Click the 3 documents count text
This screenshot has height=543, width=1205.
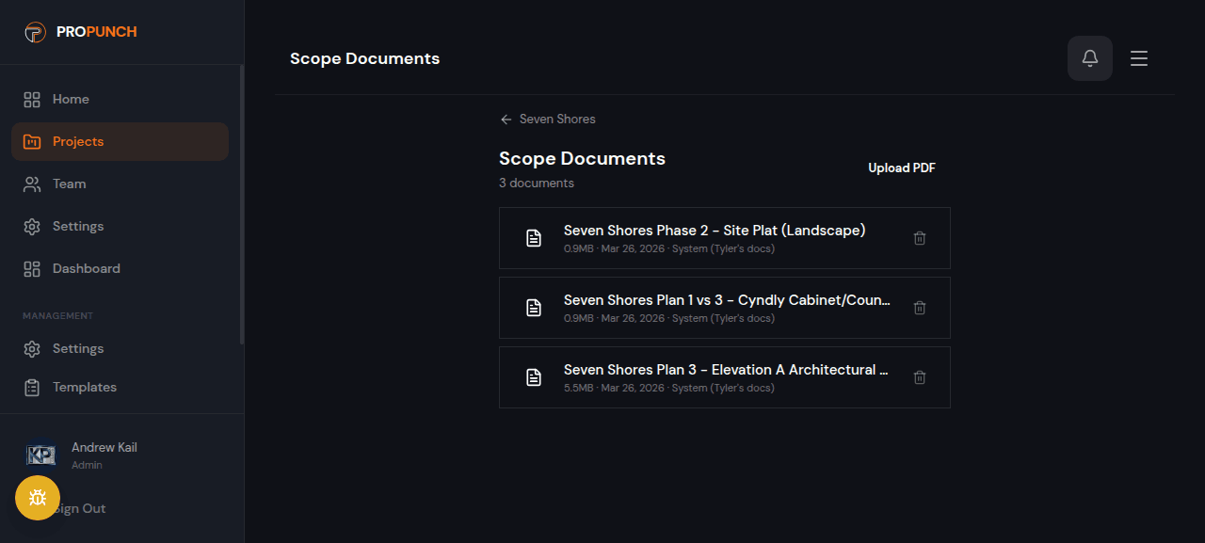coord(537,183)
